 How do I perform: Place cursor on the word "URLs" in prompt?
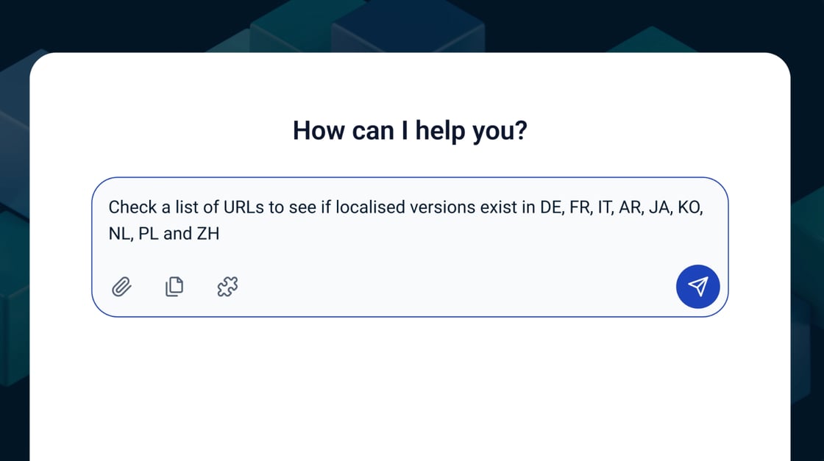[x=244, y=207]
